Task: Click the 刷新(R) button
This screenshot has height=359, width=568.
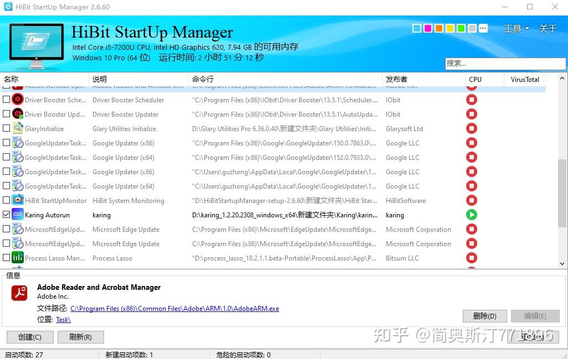Action: [x=80, y=337]
